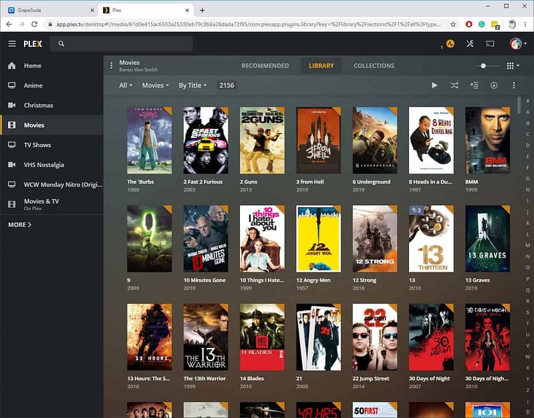The height and width of the screenshot is (418, 534).
Task: Go back in browser
Action: coord(9,24)
